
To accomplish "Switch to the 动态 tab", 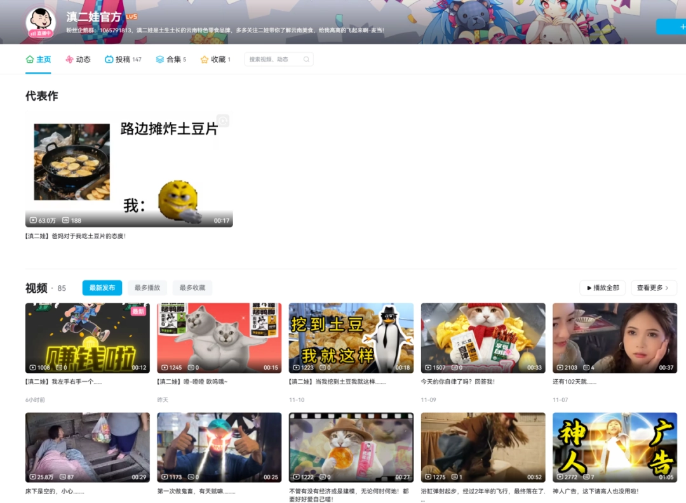I will (77, 58).
